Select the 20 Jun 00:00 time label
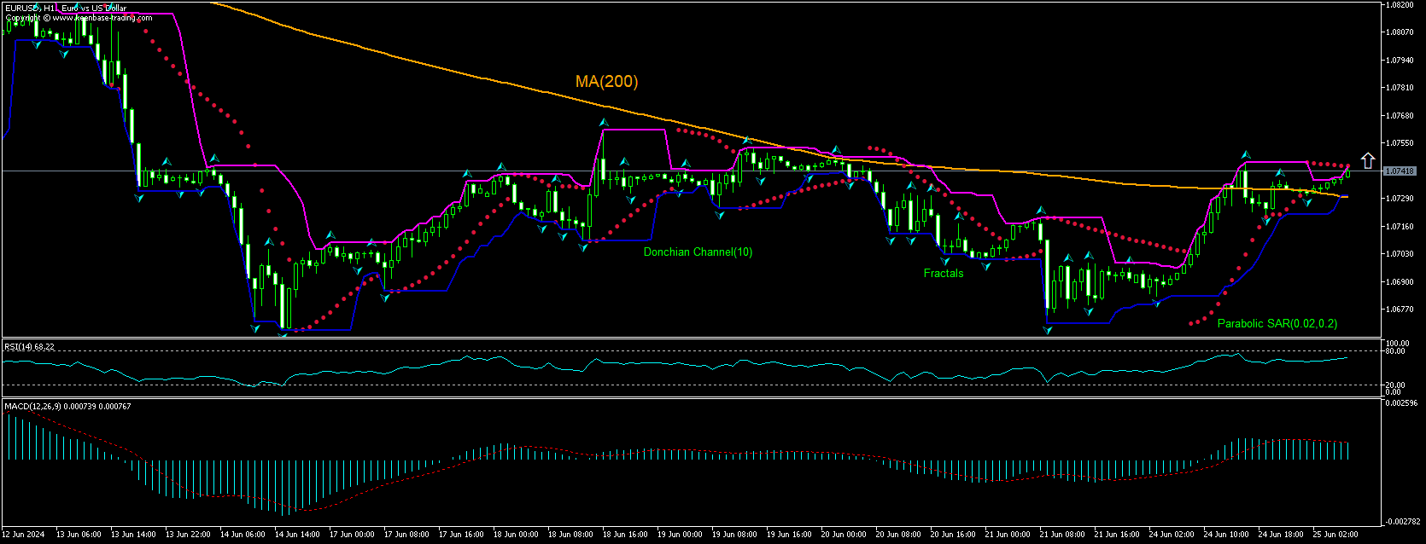The width and height of the screenshot is (1426, 544). click(x=844, y=535)
